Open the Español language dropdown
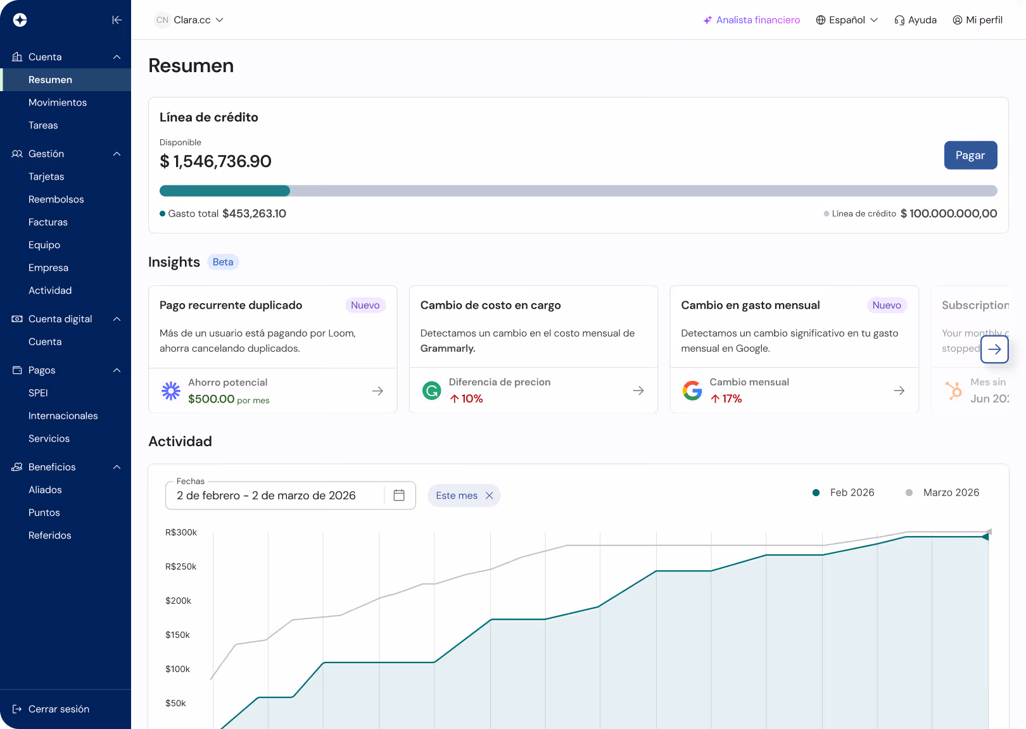Screen dimensions: 1026x729 tap(847, 20)
